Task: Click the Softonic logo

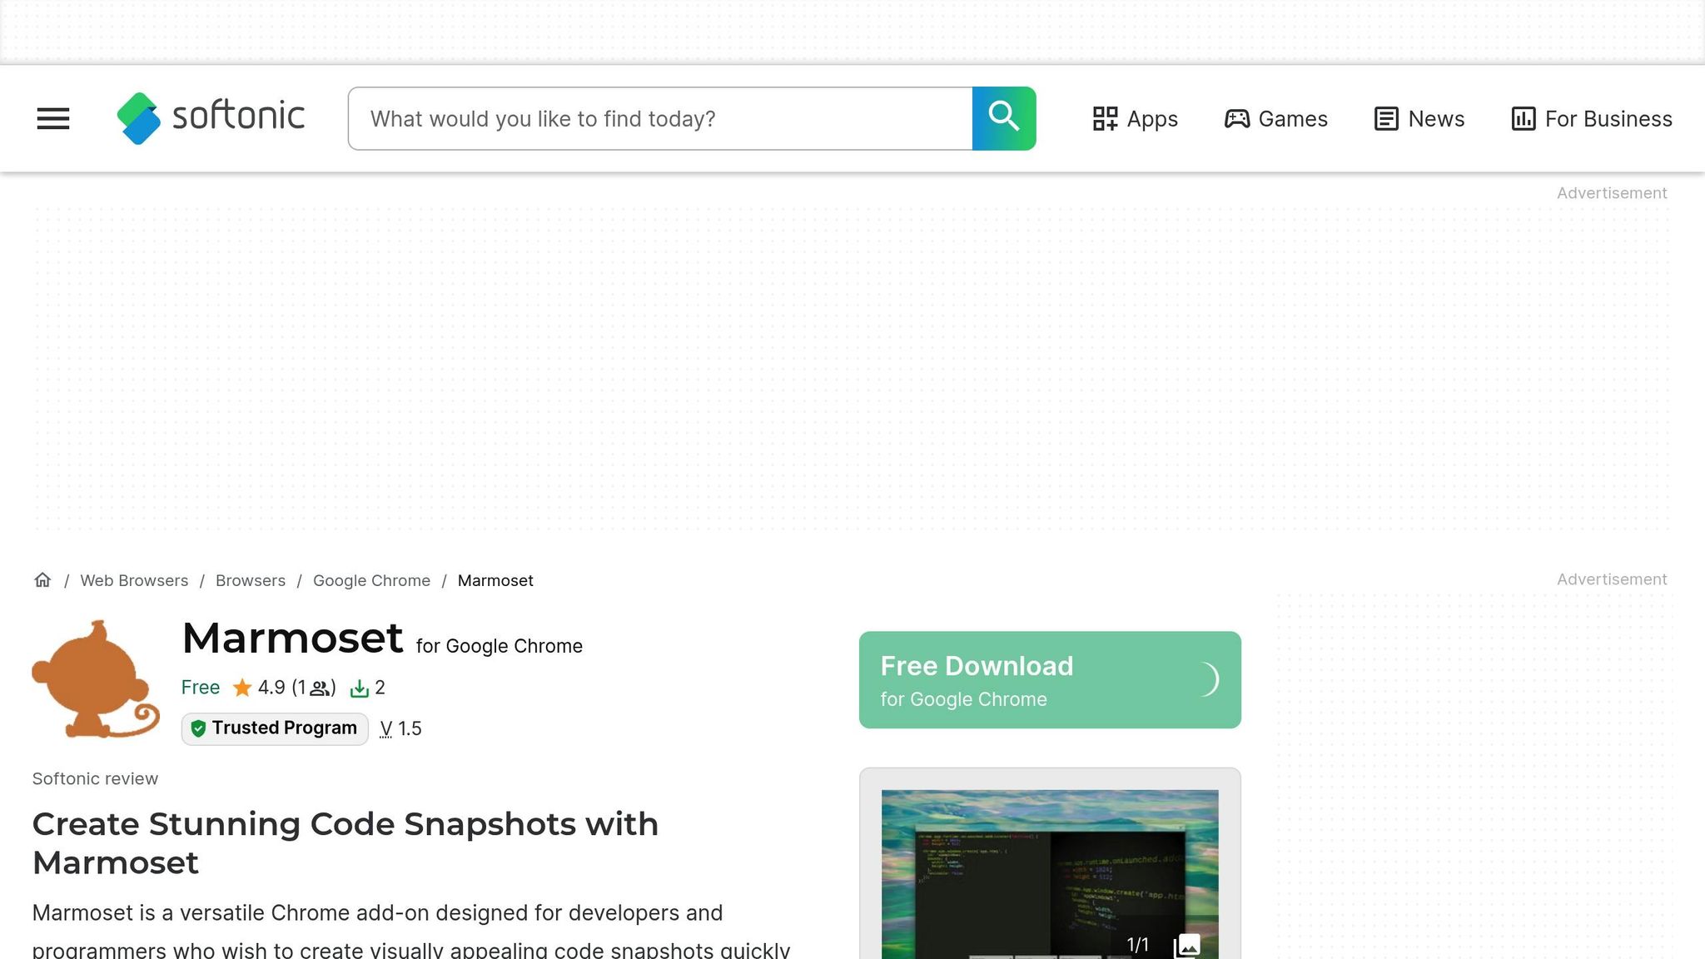Action: point(211,118)
